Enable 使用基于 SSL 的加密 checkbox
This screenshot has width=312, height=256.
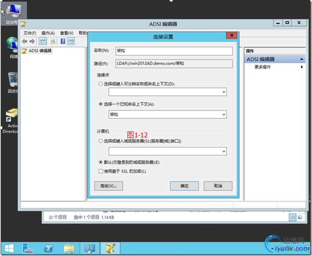coord(101,171)
